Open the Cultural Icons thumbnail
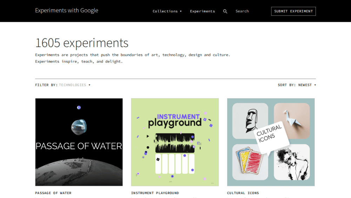Image resolution: width=351 pixels, height=198 pixels. 271,142
